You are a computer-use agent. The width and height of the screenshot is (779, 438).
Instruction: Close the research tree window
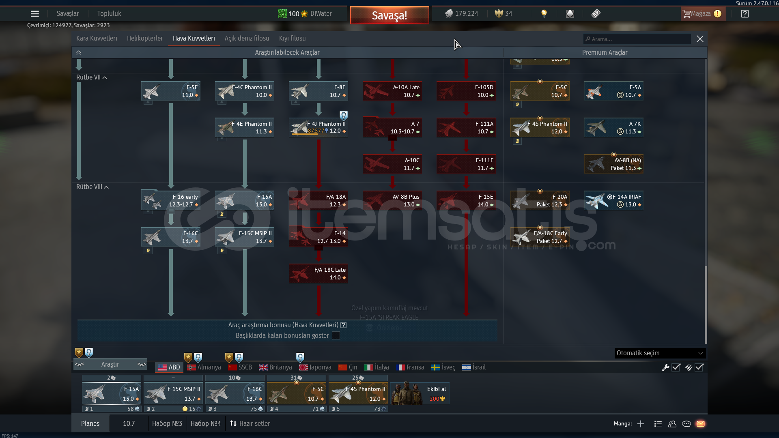point(700,39)
